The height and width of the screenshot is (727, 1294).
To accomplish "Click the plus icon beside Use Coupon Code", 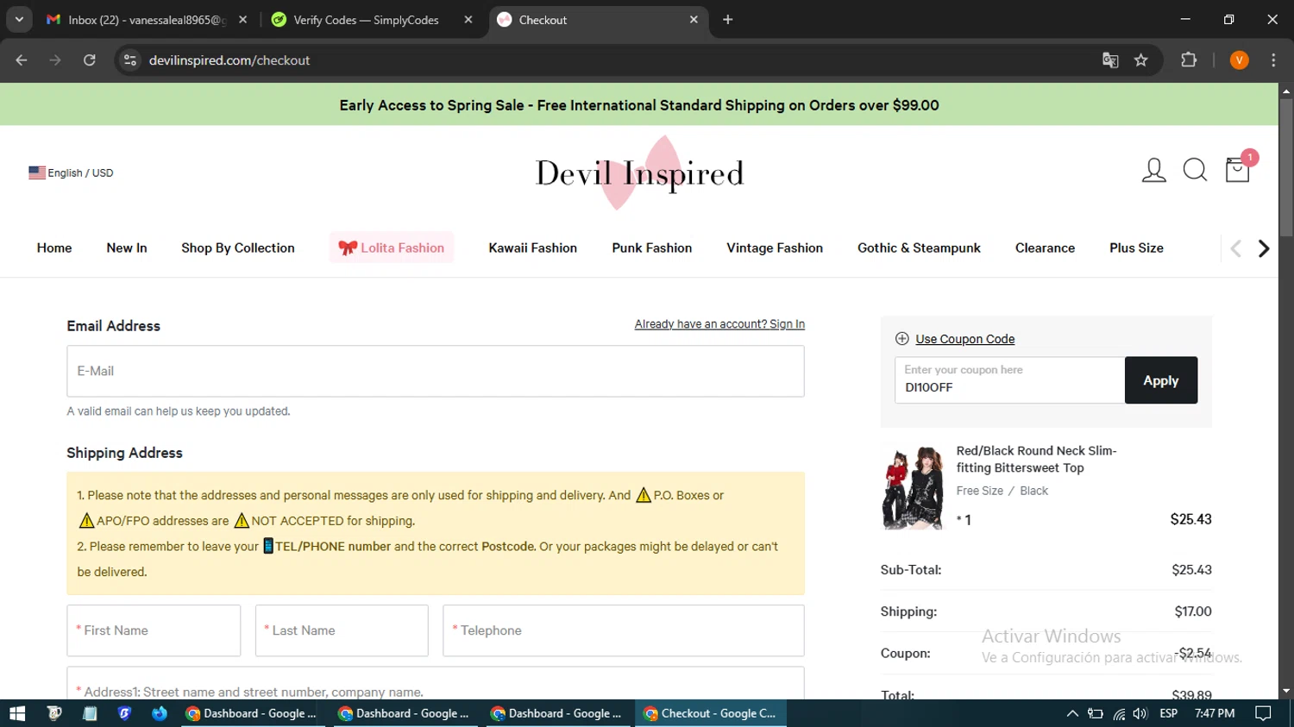I will click(902, 339).
